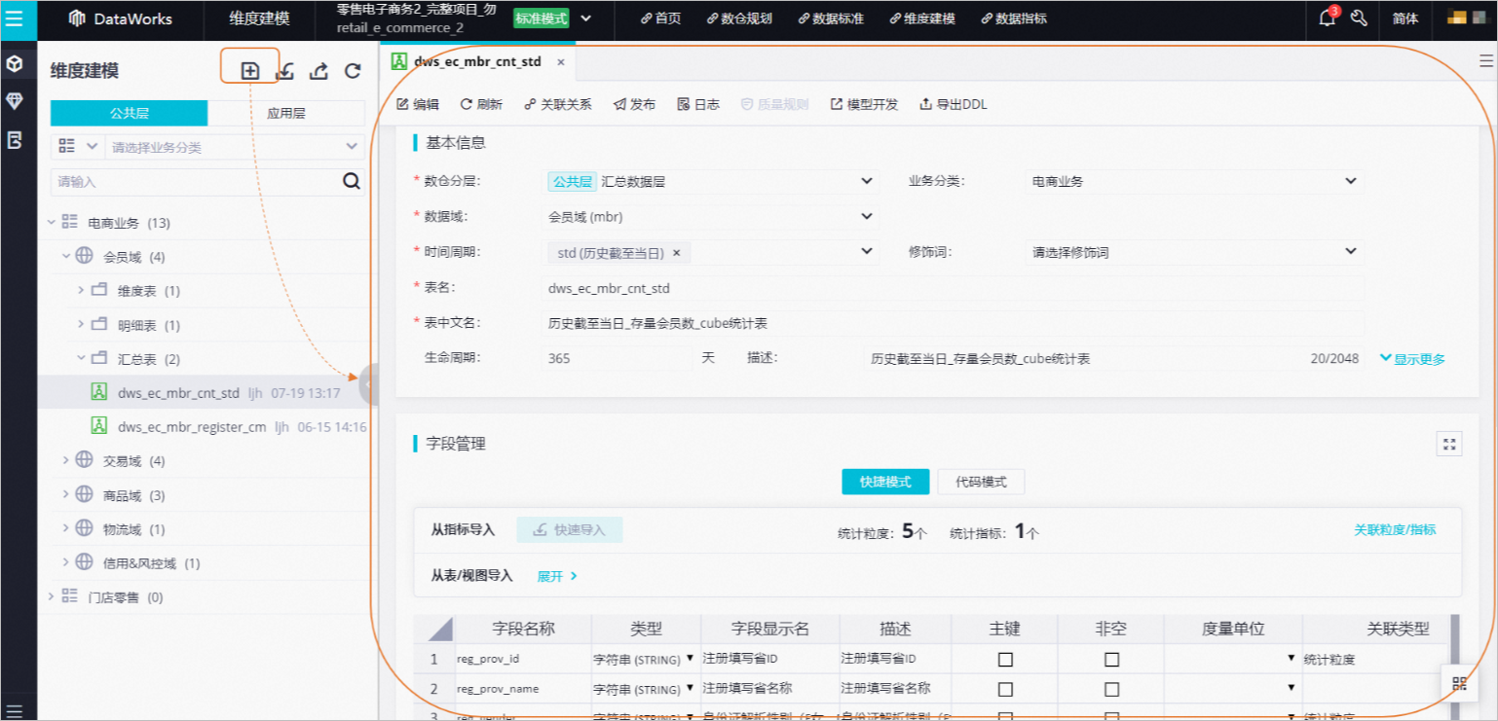The width and height of the screenshot is (1498, 721).
Task: Select 快捷模式 field mode
Action: tap(885, 482)
